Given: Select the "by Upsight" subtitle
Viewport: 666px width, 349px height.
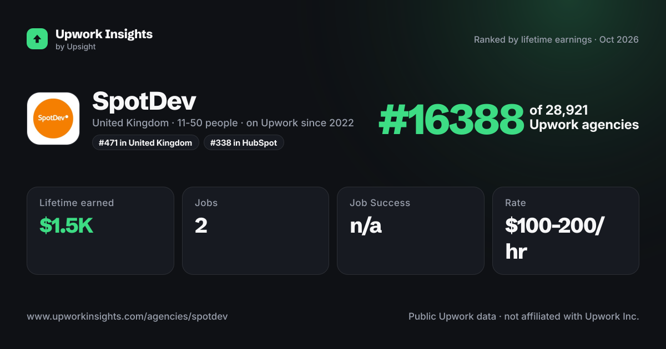Looking at the screenshot, I should [75, 47].
